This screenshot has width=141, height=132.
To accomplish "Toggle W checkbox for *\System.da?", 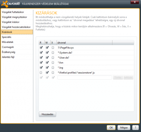I will coord(47,53).
